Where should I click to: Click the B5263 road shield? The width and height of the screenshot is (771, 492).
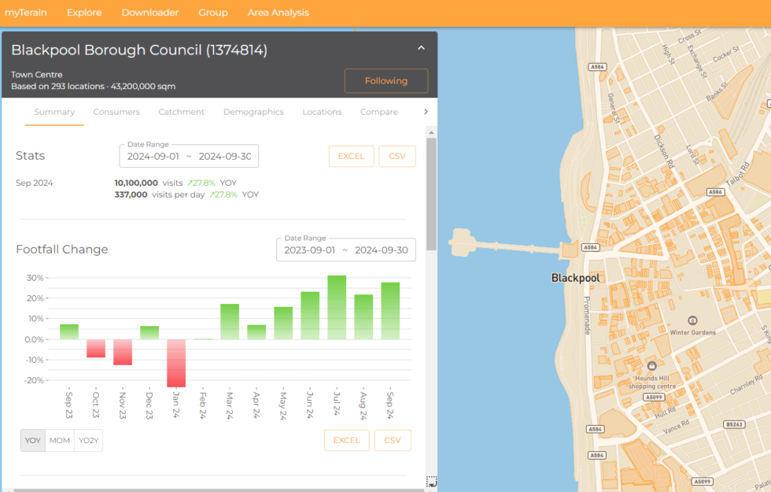(x=734, y=424)
